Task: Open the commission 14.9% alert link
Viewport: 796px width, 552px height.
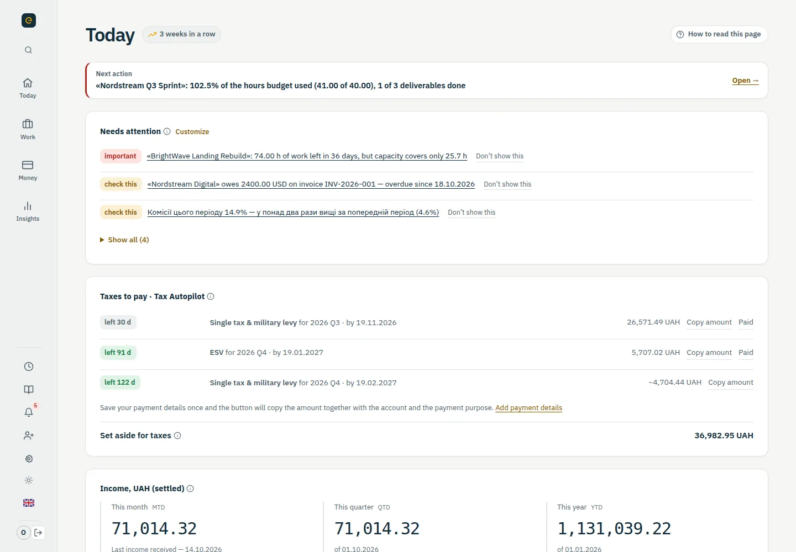Action: click(293, 213)
